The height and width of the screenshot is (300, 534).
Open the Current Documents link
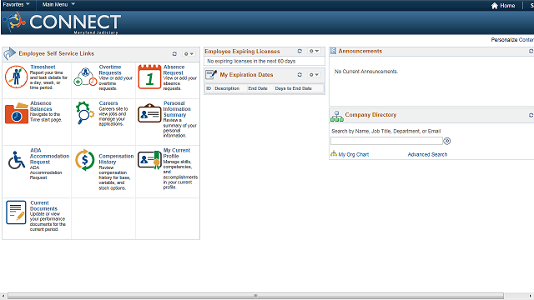pos(43,206)
